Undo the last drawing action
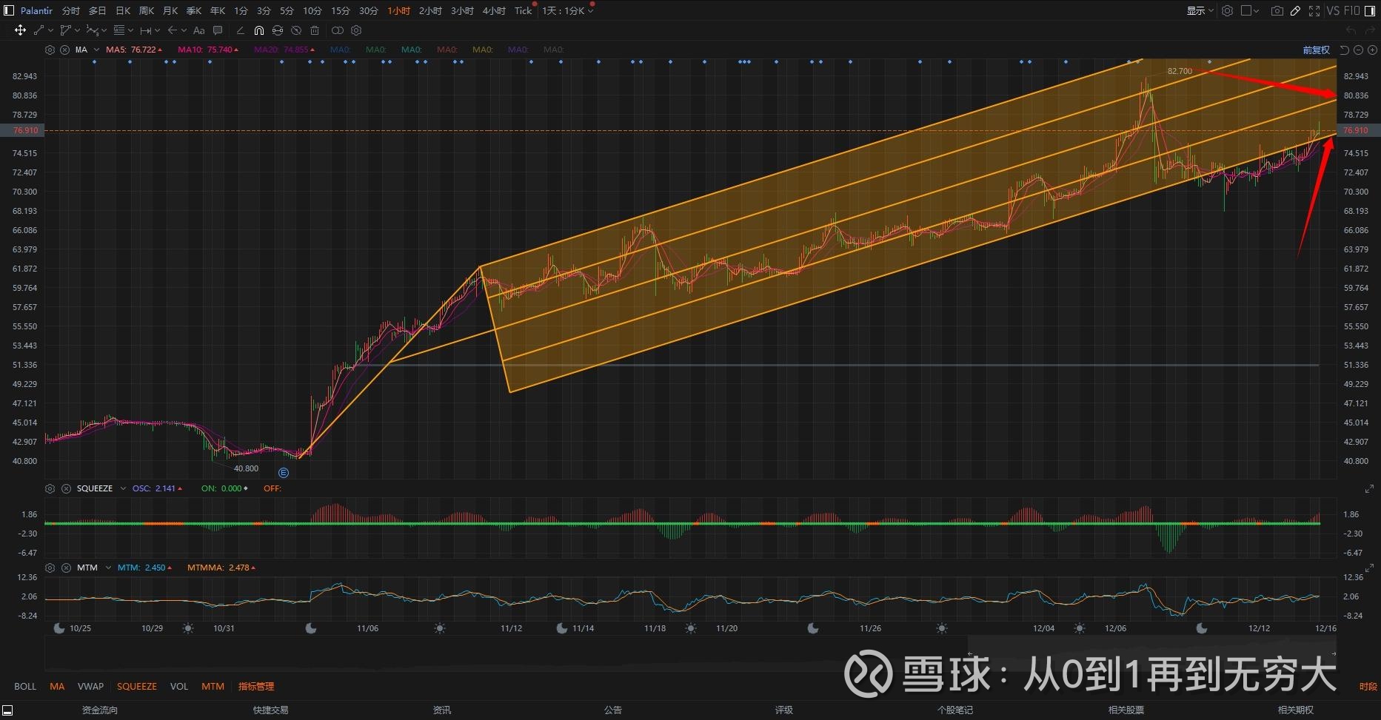The image size is (1381, 720). [1351, 30]
